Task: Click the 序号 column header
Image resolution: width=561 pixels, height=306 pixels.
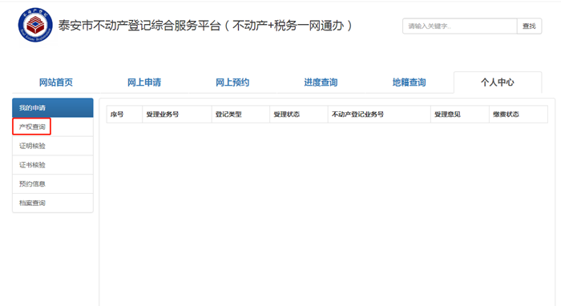Action: [x=124, y=115]
